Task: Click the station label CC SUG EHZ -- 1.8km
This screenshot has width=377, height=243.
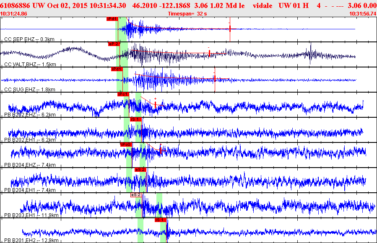Action: point(30,90)
